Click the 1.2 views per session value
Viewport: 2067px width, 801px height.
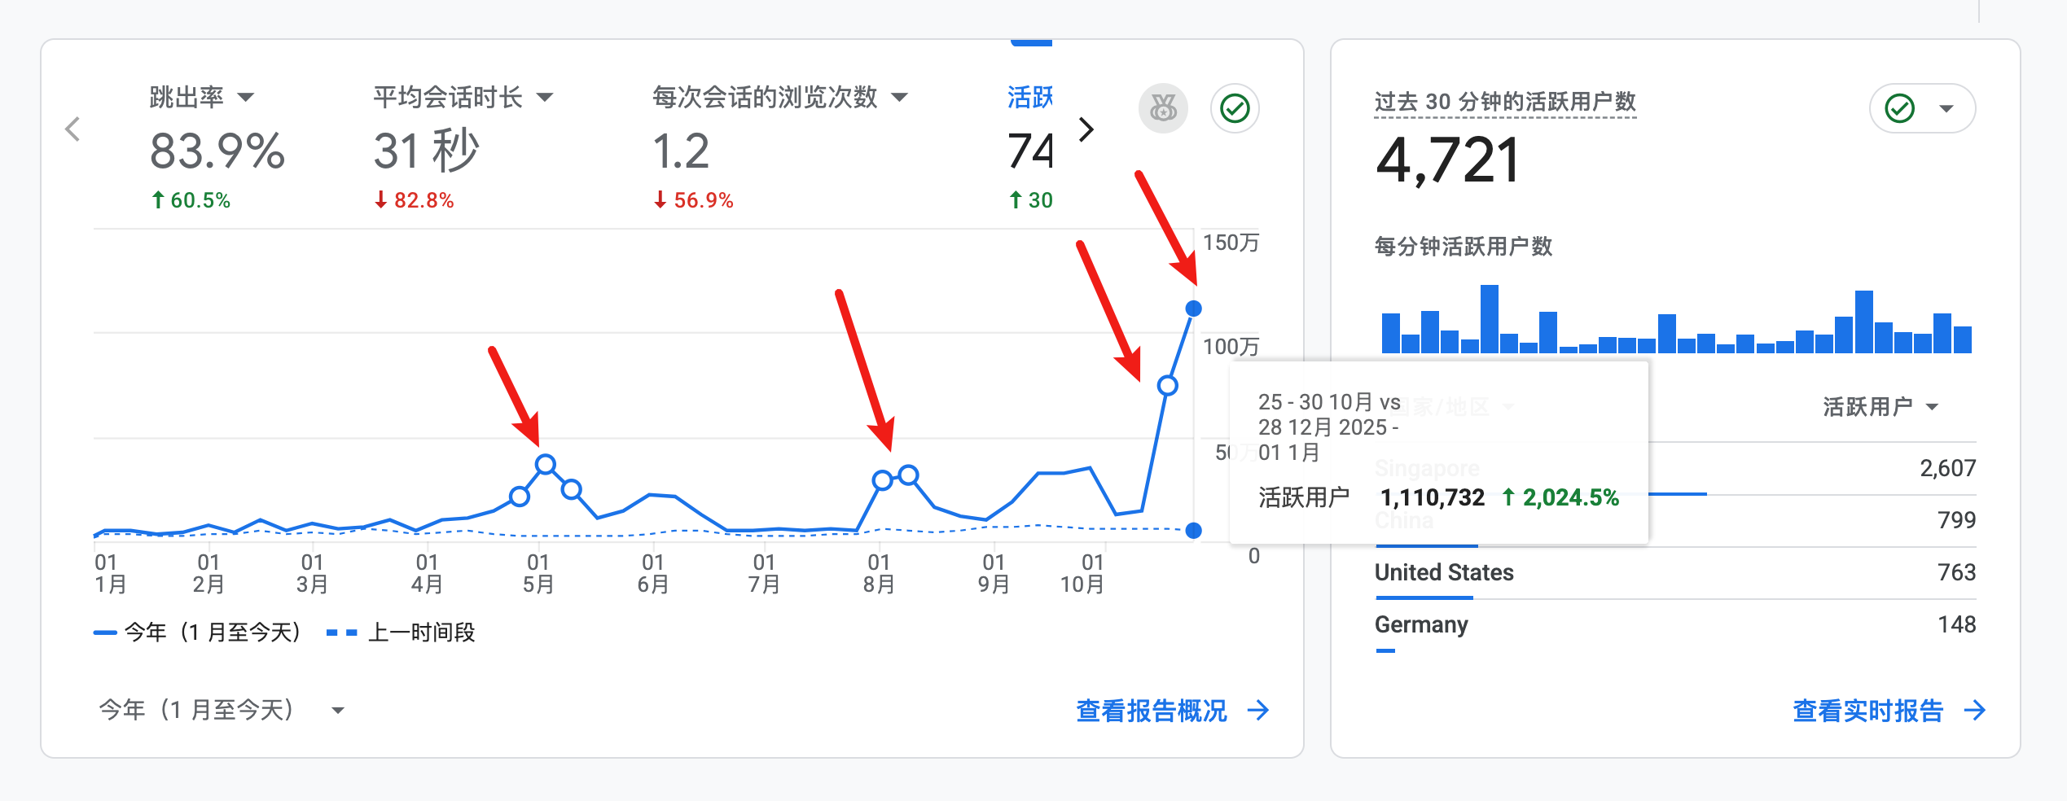coord(681,151)
